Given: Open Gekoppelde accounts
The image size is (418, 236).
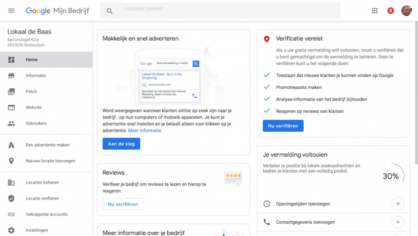Looking at the screenshot, I should 47,214.
